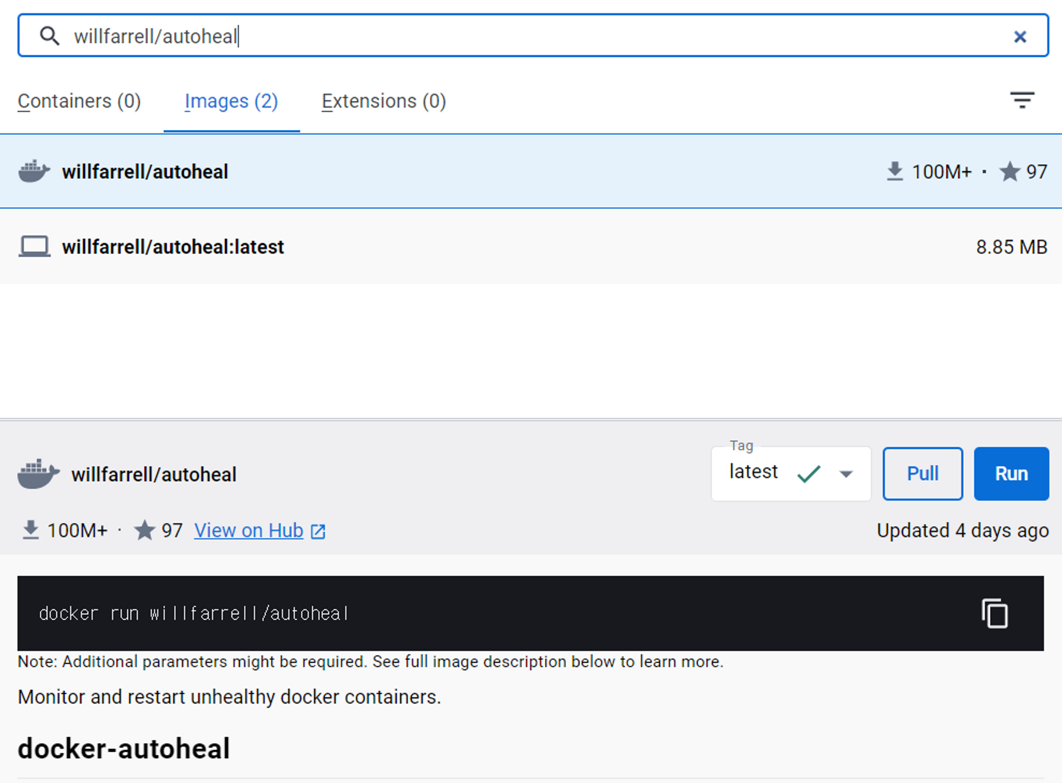Viewport: 1062px width, 783px height.
Task: Select the copy command icon
Action: 995,613
